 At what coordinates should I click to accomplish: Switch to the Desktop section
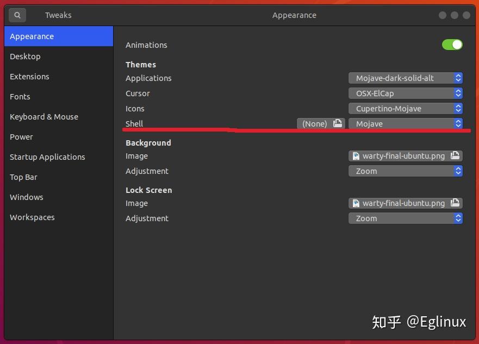click(x=25, y=56)
